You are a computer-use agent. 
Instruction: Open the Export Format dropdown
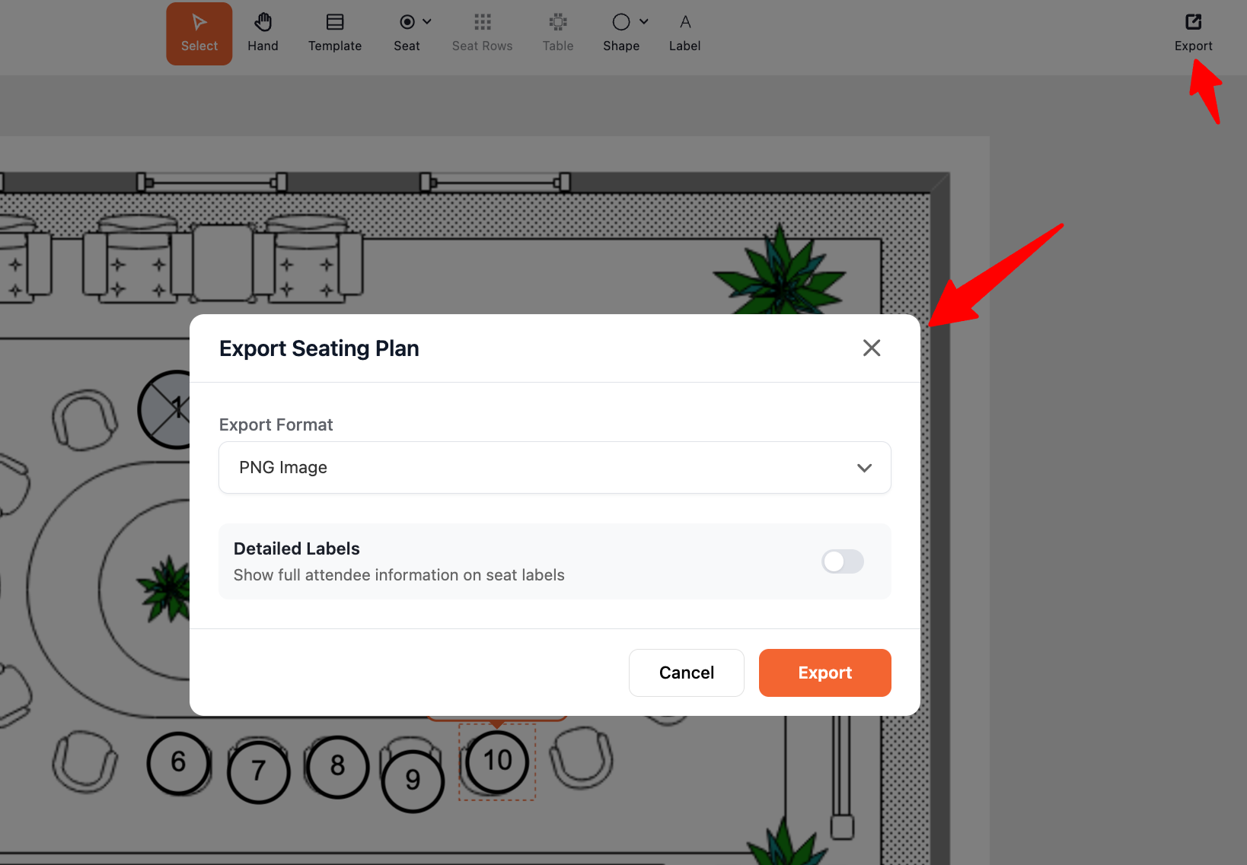(x=554, y=467)
